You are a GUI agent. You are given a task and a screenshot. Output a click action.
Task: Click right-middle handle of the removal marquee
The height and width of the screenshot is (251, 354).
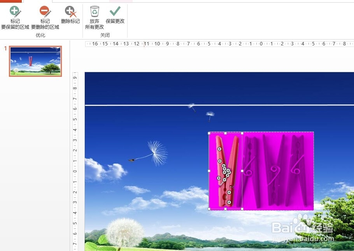pos(242,171)
